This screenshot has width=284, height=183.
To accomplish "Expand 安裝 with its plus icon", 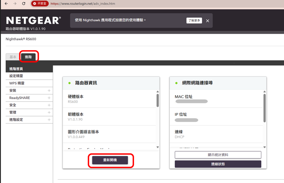I will [x=49, y=91].
